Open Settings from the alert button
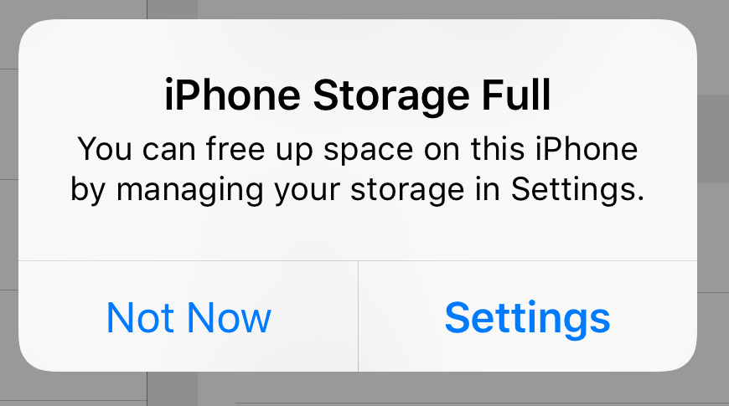Viewport: 729px width, 406px height. click(x=527, y=317)
